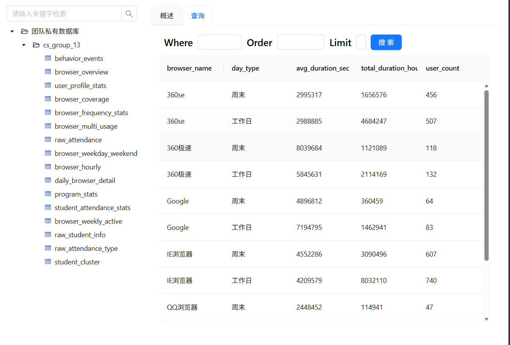Select student_attendance_stats table

(x=92, y=208)
